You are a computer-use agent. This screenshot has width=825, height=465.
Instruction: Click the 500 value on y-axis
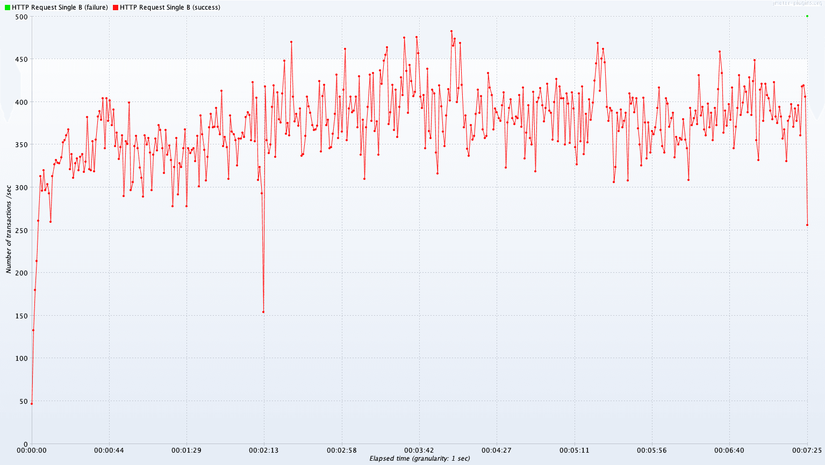pyautogui.click(x=21, y=17)
